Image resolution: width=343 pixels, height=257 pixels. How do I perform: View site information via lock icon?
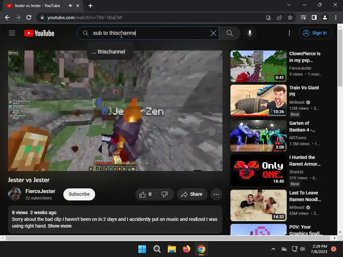click(x=42, y=17)
